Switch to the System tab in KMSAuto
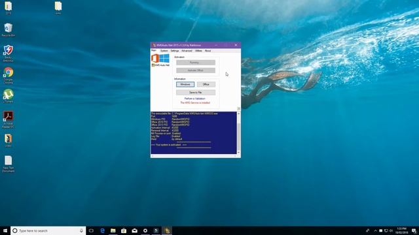The width and height of the screenshot is (419, 235). (x=164, y=51)
